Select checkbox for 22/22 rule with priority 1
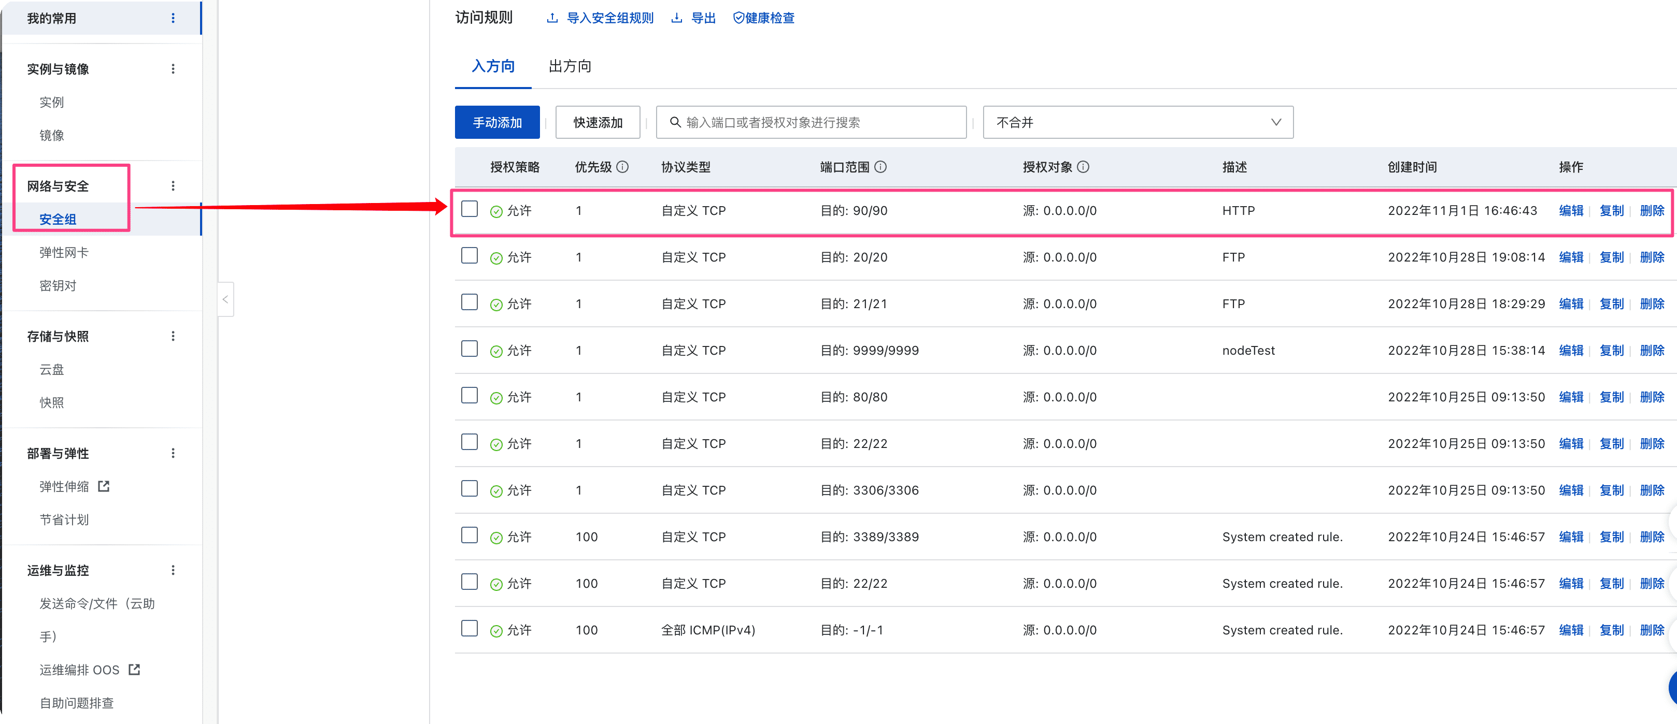This screenshot has height=724, width=1677. click(470, 442)
